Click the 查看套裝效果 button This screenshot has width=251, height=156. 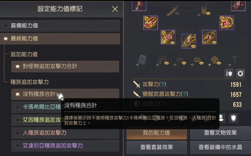(157, 147)
